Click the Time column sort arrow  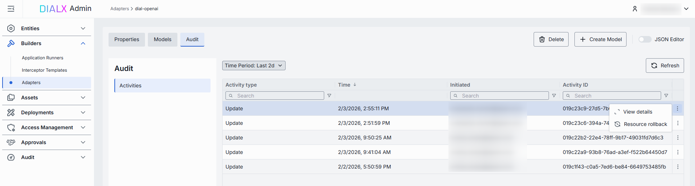[x=355, y=84]
